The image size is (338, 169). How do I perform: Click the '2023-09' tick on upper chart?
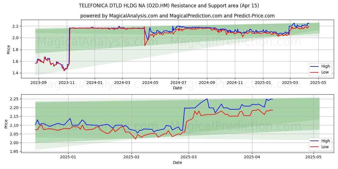point(39,83)
